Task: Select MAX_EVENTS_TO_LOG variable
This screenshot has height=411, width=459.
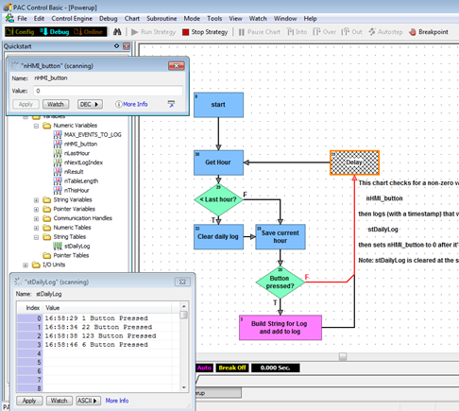Action: (x=93, y=135)
